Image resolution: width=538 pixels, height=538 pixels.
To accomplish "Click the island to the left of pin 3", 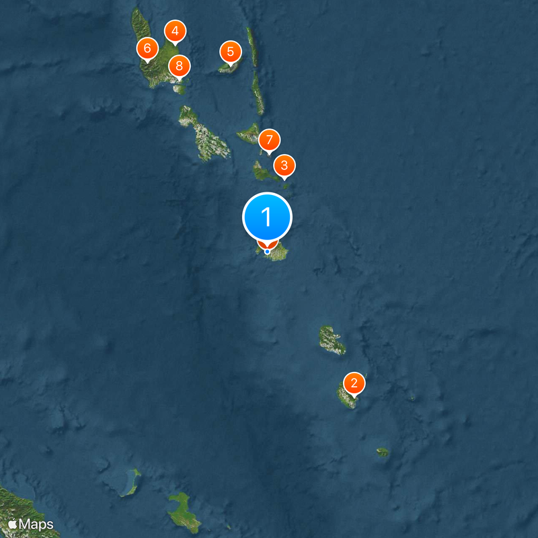I will [264, 172].
